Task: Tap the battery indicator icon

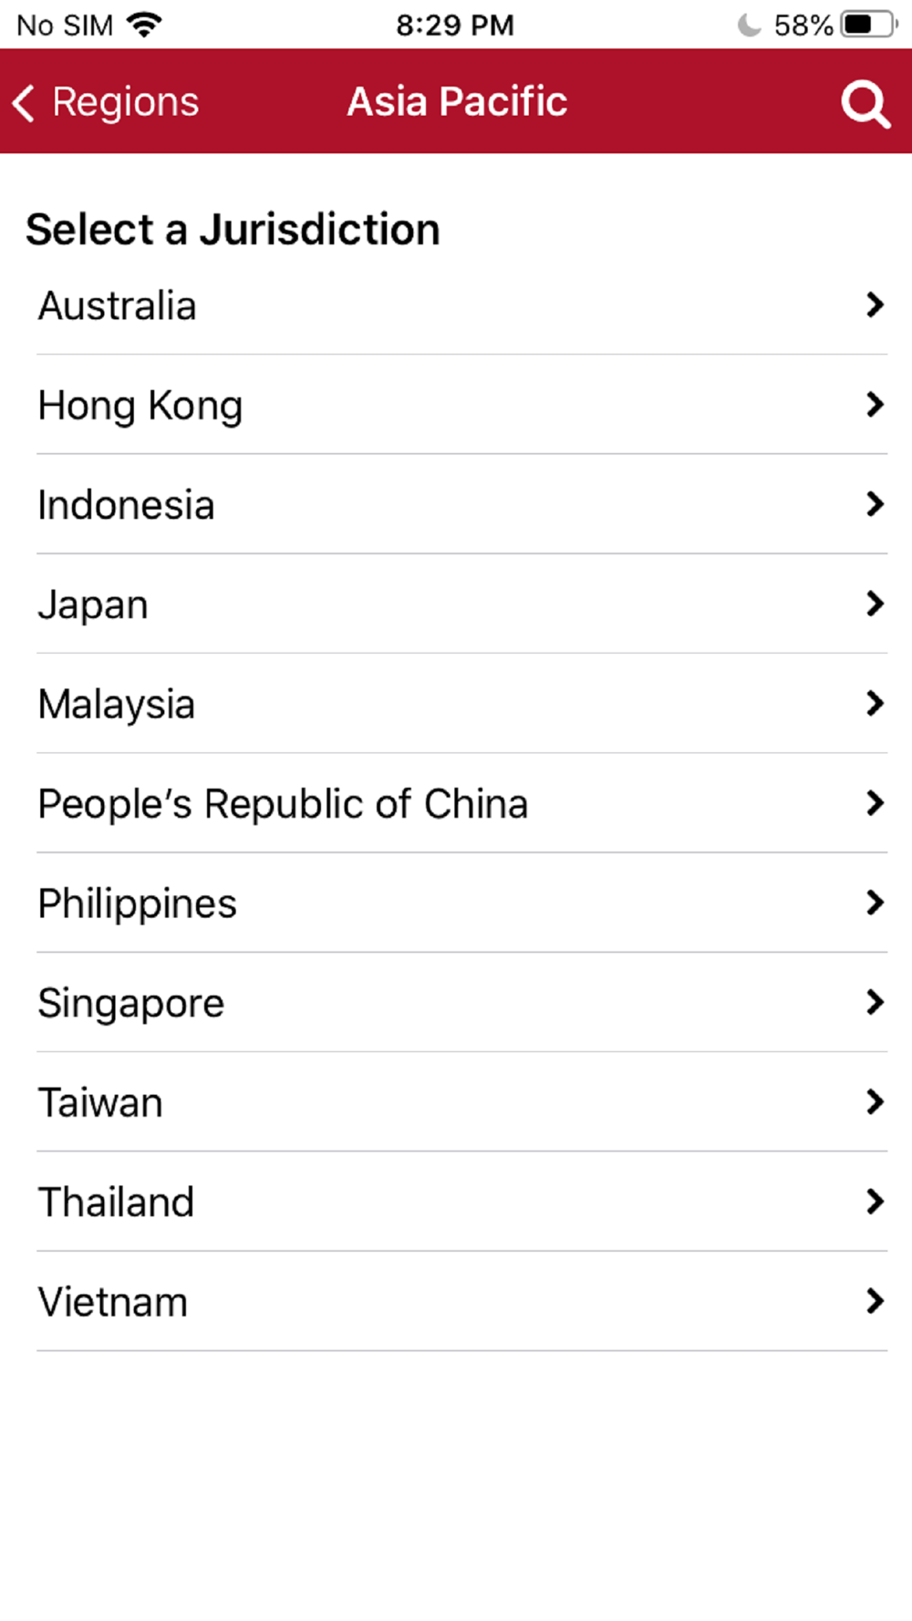Action: [869, 25]
